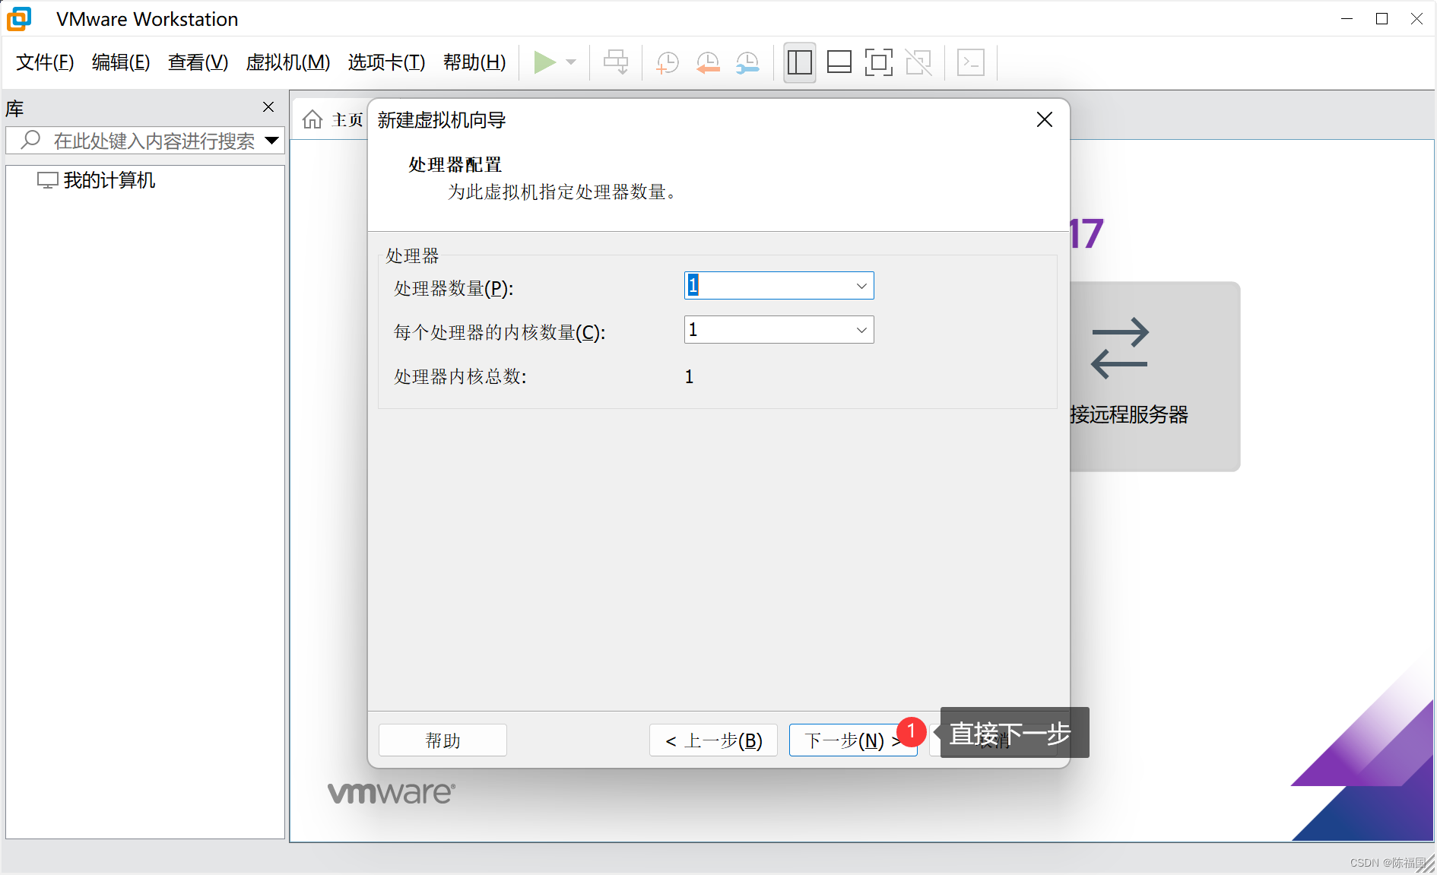The width and height of the screenshot is (1437, 875).
Task: Open the Snapshot Manager icon
Action: point(747,62)
